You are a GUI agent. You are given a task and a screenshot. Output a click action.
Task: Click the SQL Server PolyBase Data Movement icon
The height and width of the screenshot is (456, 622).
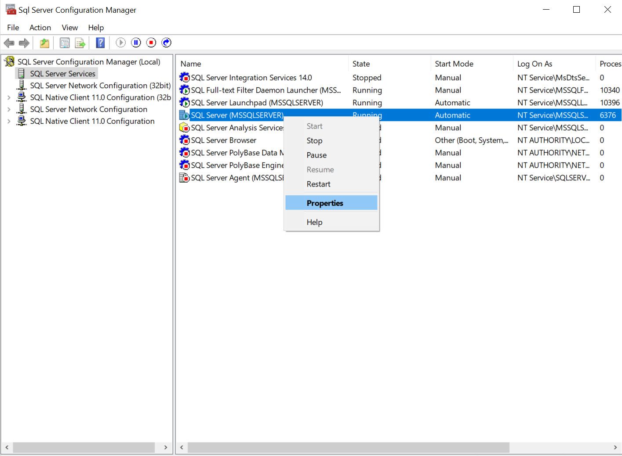coord(185,152)
